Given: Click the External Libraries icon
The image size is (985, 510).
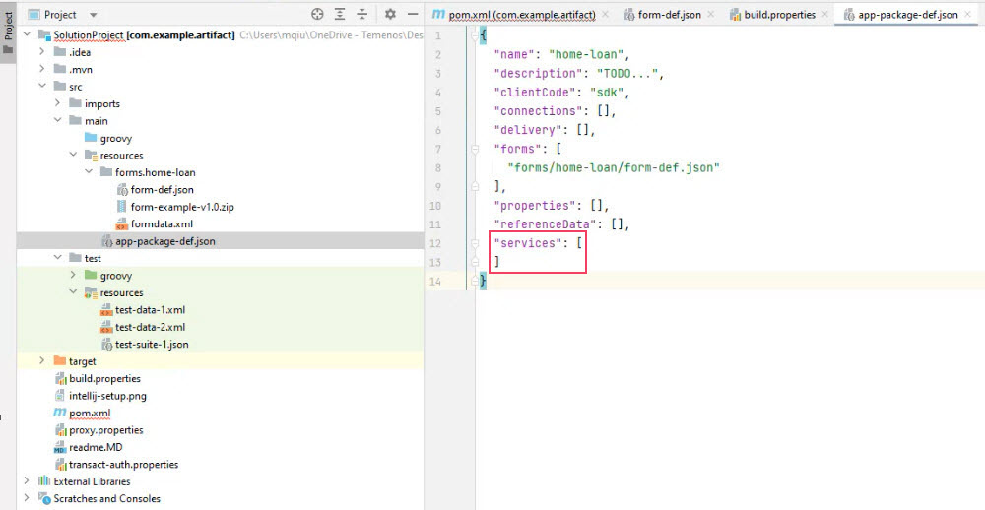Looking at the screenshot, I should coord(44,481).
